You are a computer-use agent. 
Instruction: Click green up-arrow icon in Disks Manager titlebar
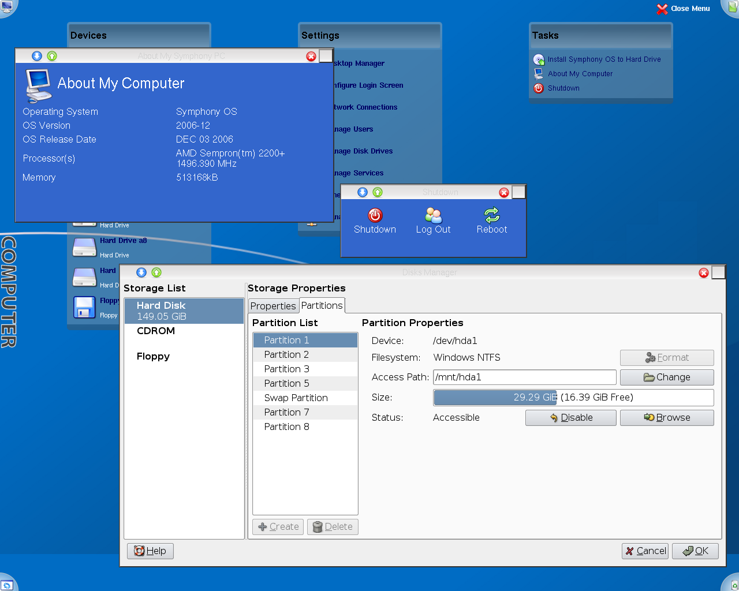(156, 272)
